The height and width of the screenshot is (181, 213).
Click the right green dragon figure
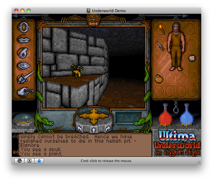pyautogui.click(x=143, y=122)
